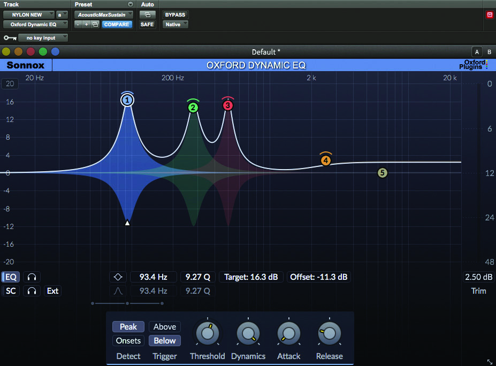Image resolution: width=496 pixels, height=366 pixels.
Task: Click the Attack knob
Action: (x=288, y=333)
